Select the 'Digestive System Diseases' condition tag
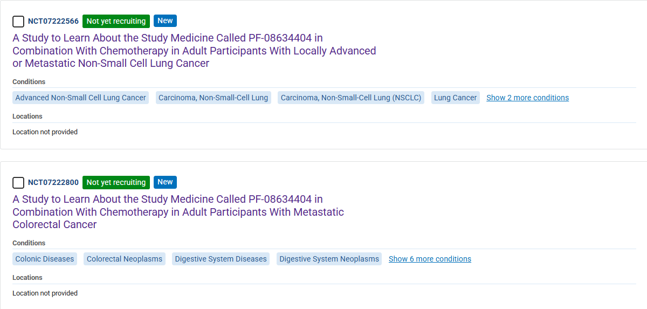The image size is (647, 309). click(x=221, y=259)
